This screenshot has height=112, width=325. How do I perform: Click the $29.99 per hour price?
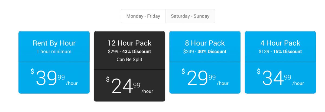pos(205,78)
